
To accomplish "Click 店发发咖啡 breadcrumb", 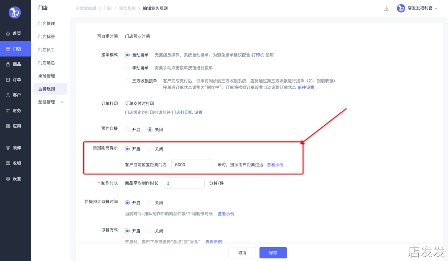I will coord(86,8).
